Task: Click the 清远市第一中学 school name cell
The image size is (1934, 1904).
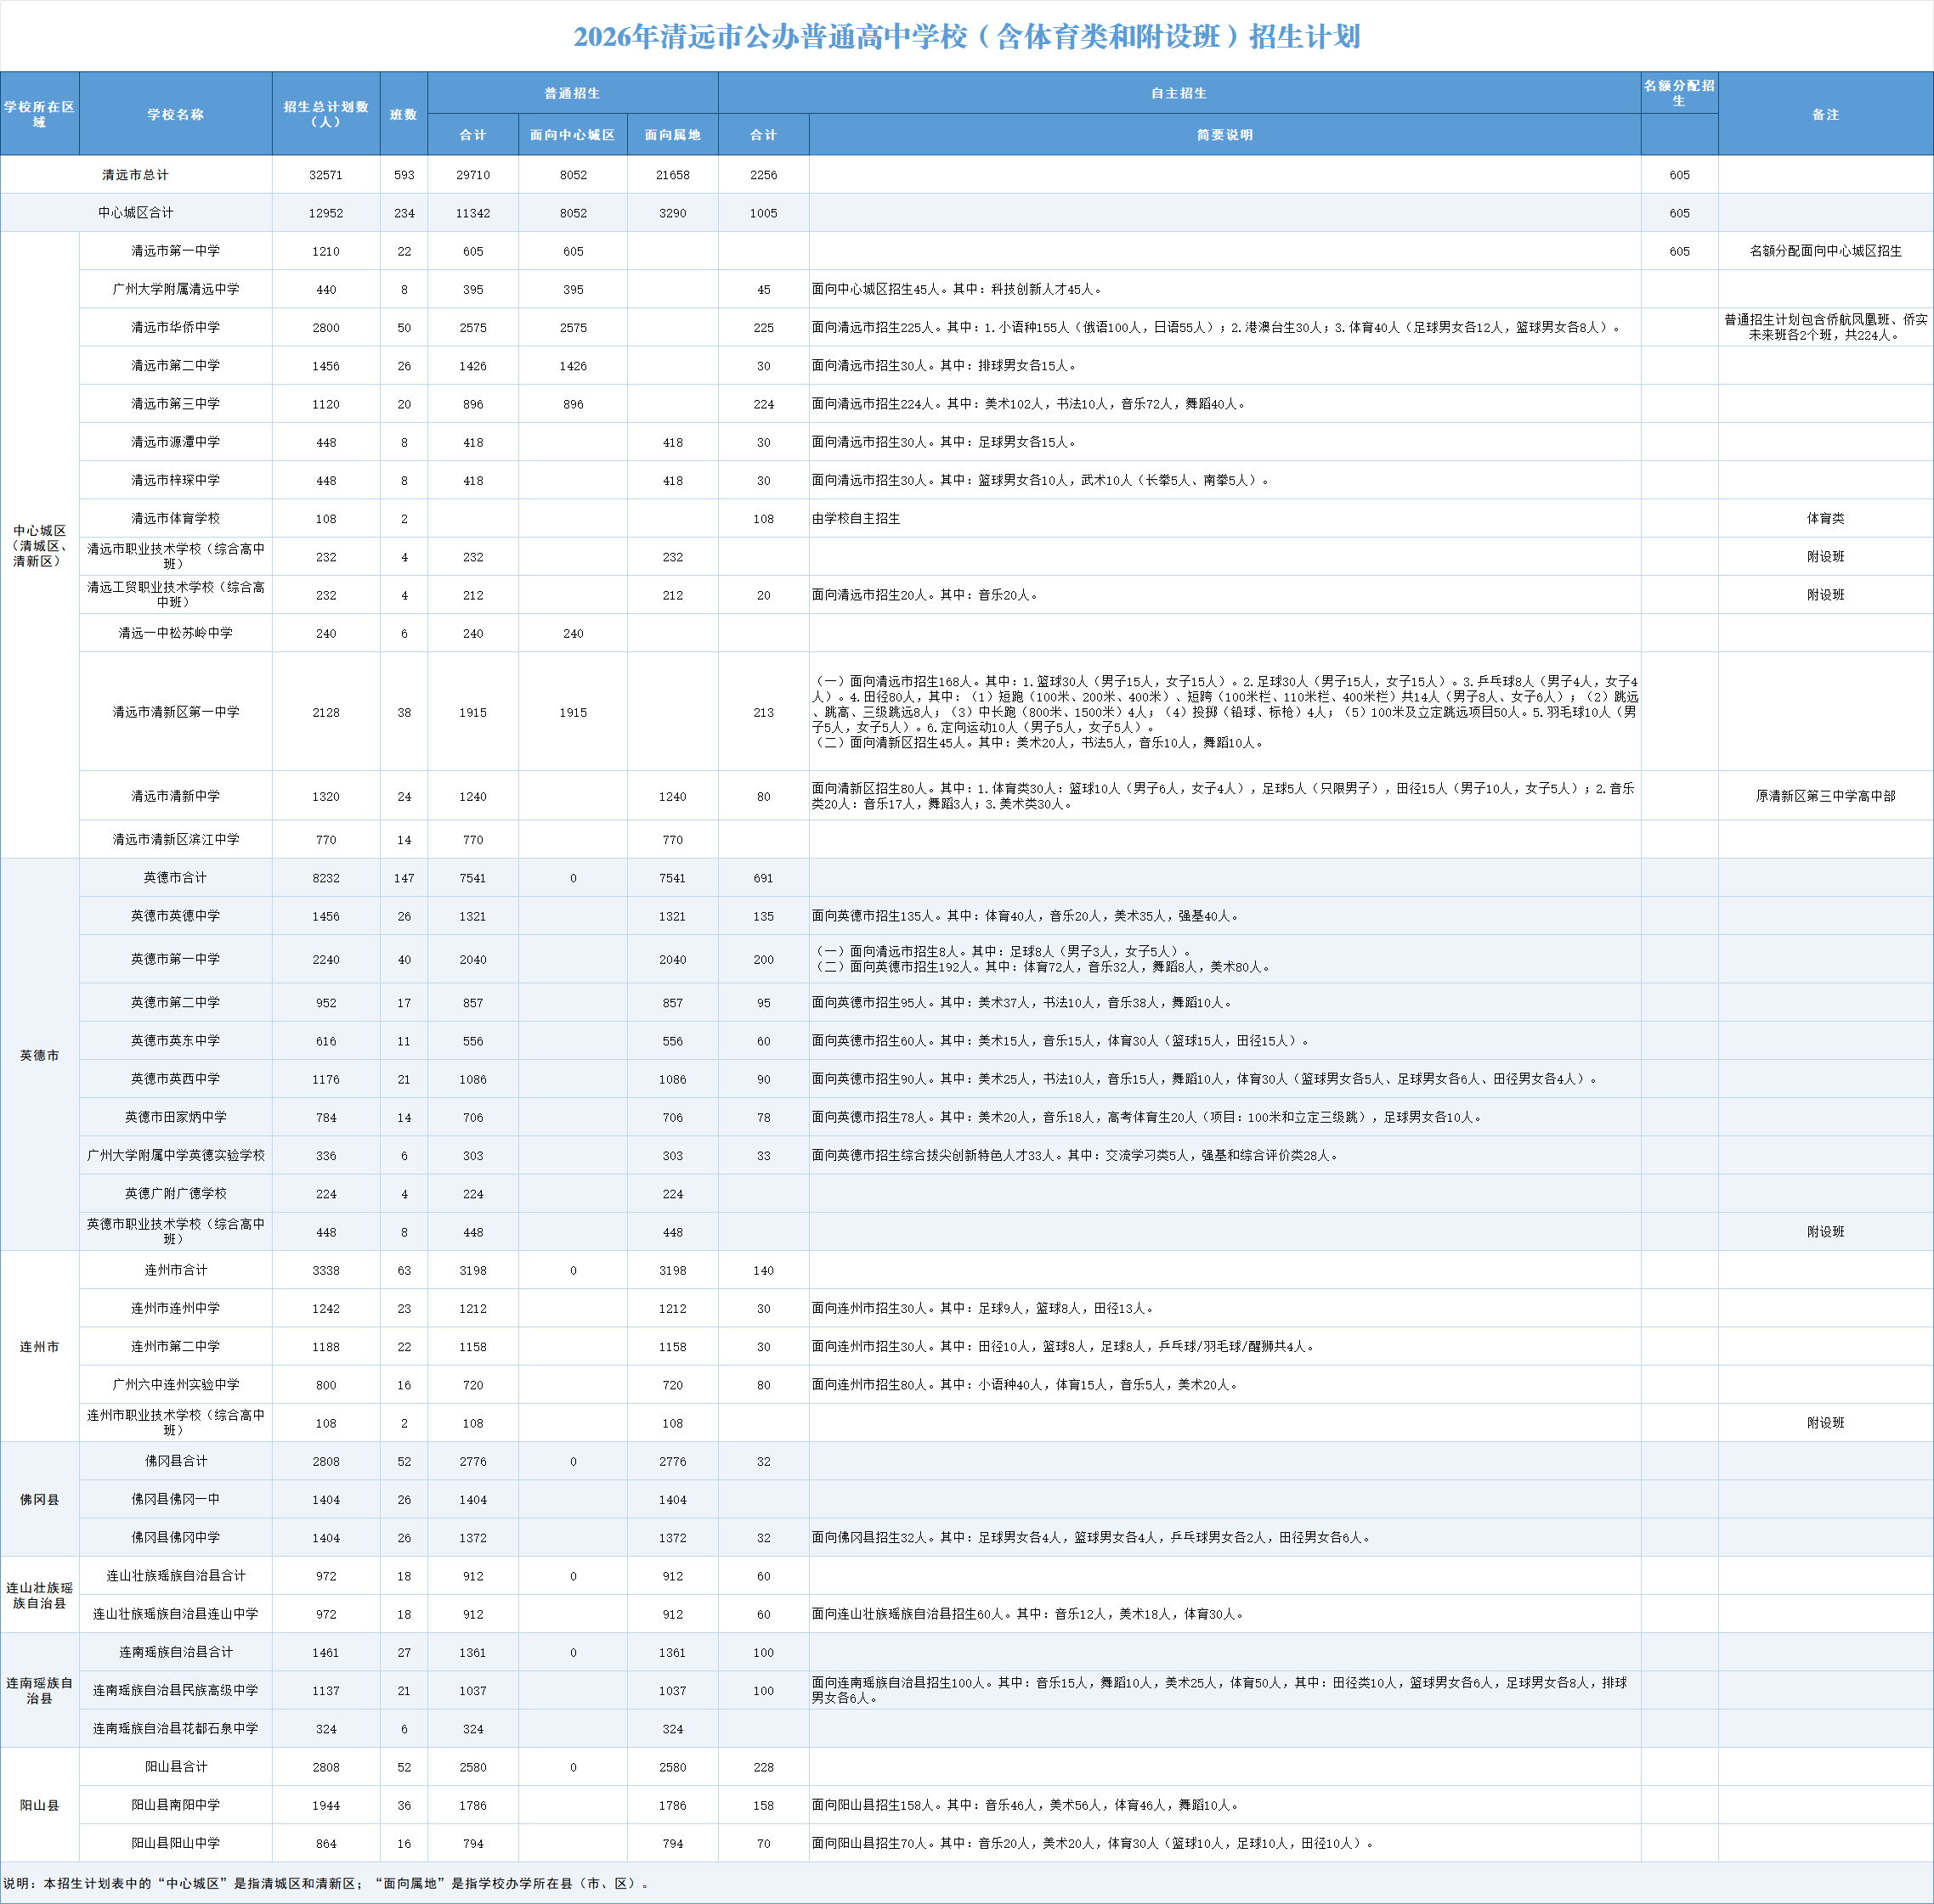Action: click(175, 251)
